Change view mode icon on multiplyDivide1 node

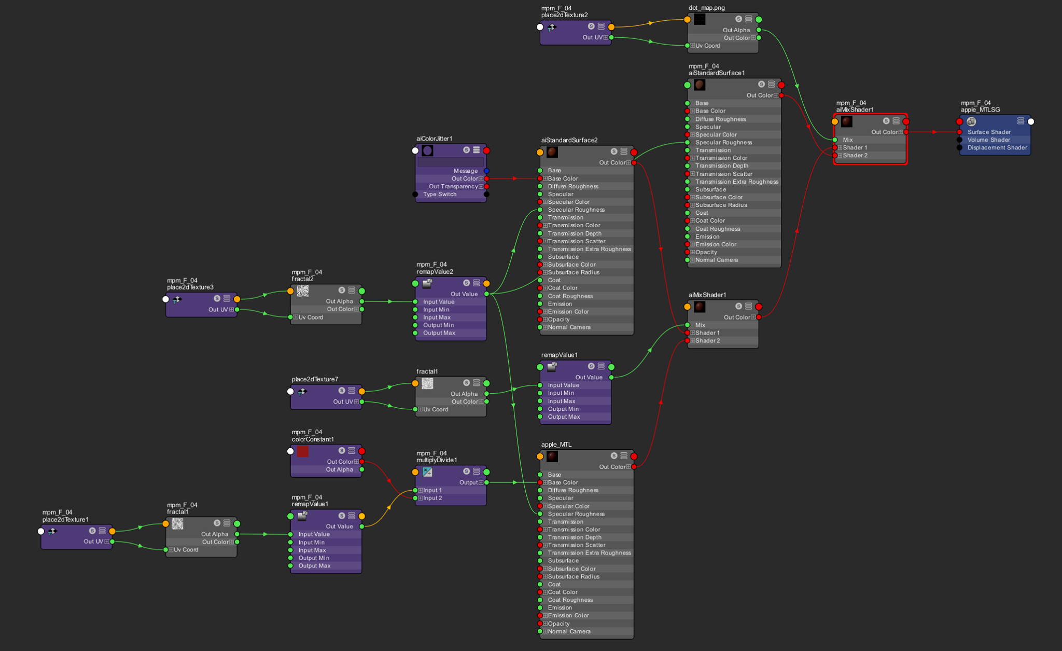coord(476,471)
